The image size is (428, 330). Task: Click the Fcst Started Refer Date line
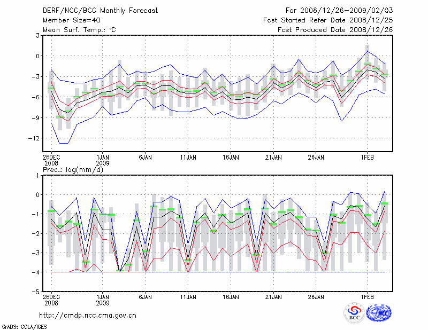coord(328,20)
